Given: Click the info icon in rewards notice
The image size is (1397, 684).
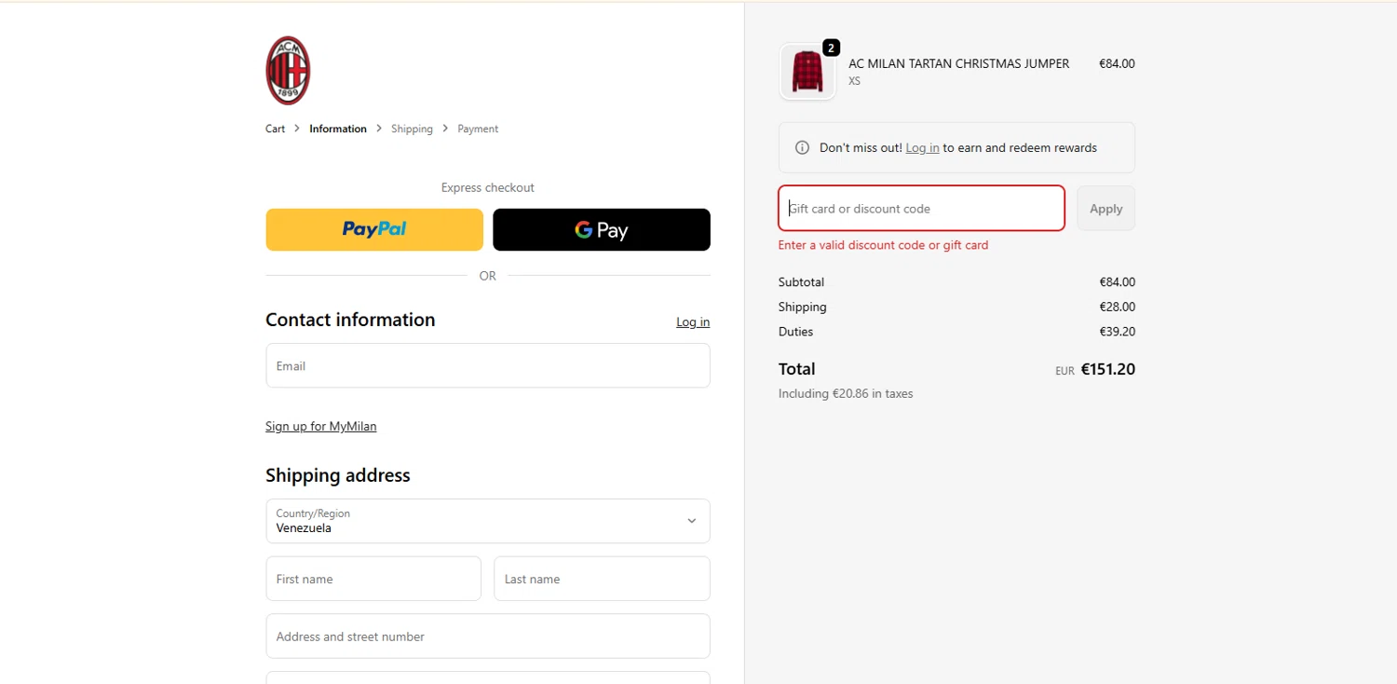Looking at the screenshot, I should click(x=802, y=147).
